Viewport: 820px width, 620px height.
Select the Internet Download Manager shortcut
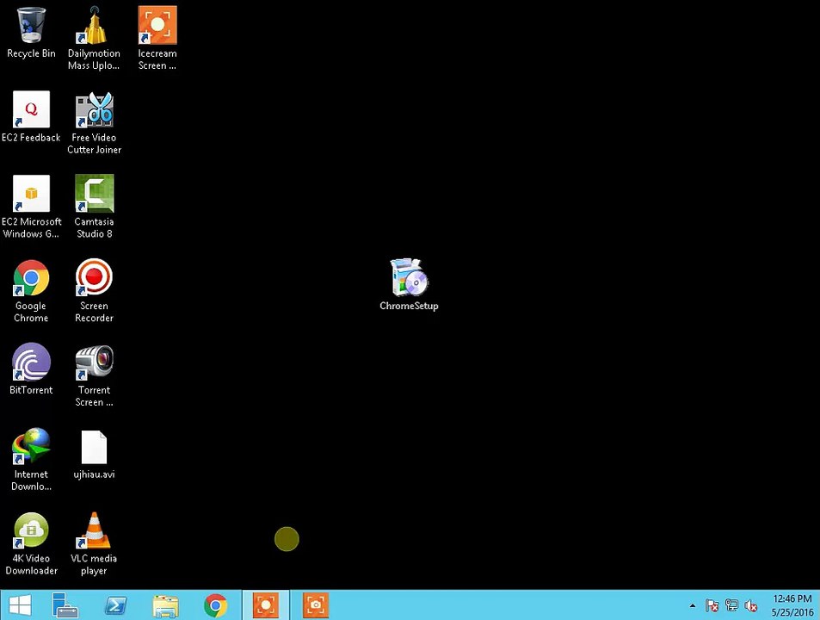pyautogui.click(x=31, y=459)
